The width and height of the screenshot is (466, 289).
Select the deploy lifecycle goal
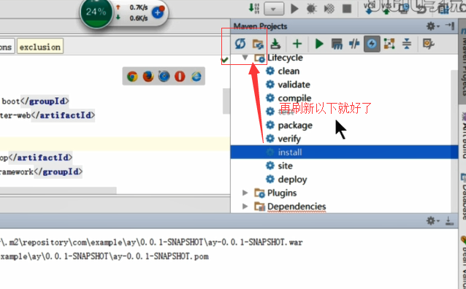[x=292, y=180]
